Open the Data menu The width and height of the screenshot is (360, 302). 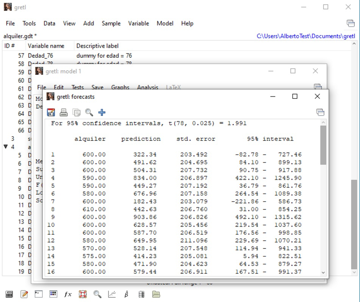point(49,23)
